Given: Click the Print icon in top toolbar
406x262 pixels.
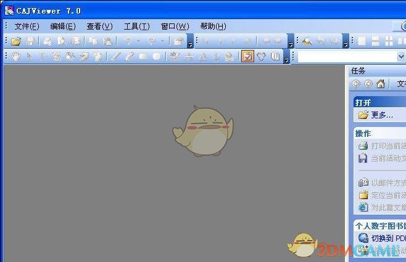Looking at the screenshot, I should tap(48, 41).
